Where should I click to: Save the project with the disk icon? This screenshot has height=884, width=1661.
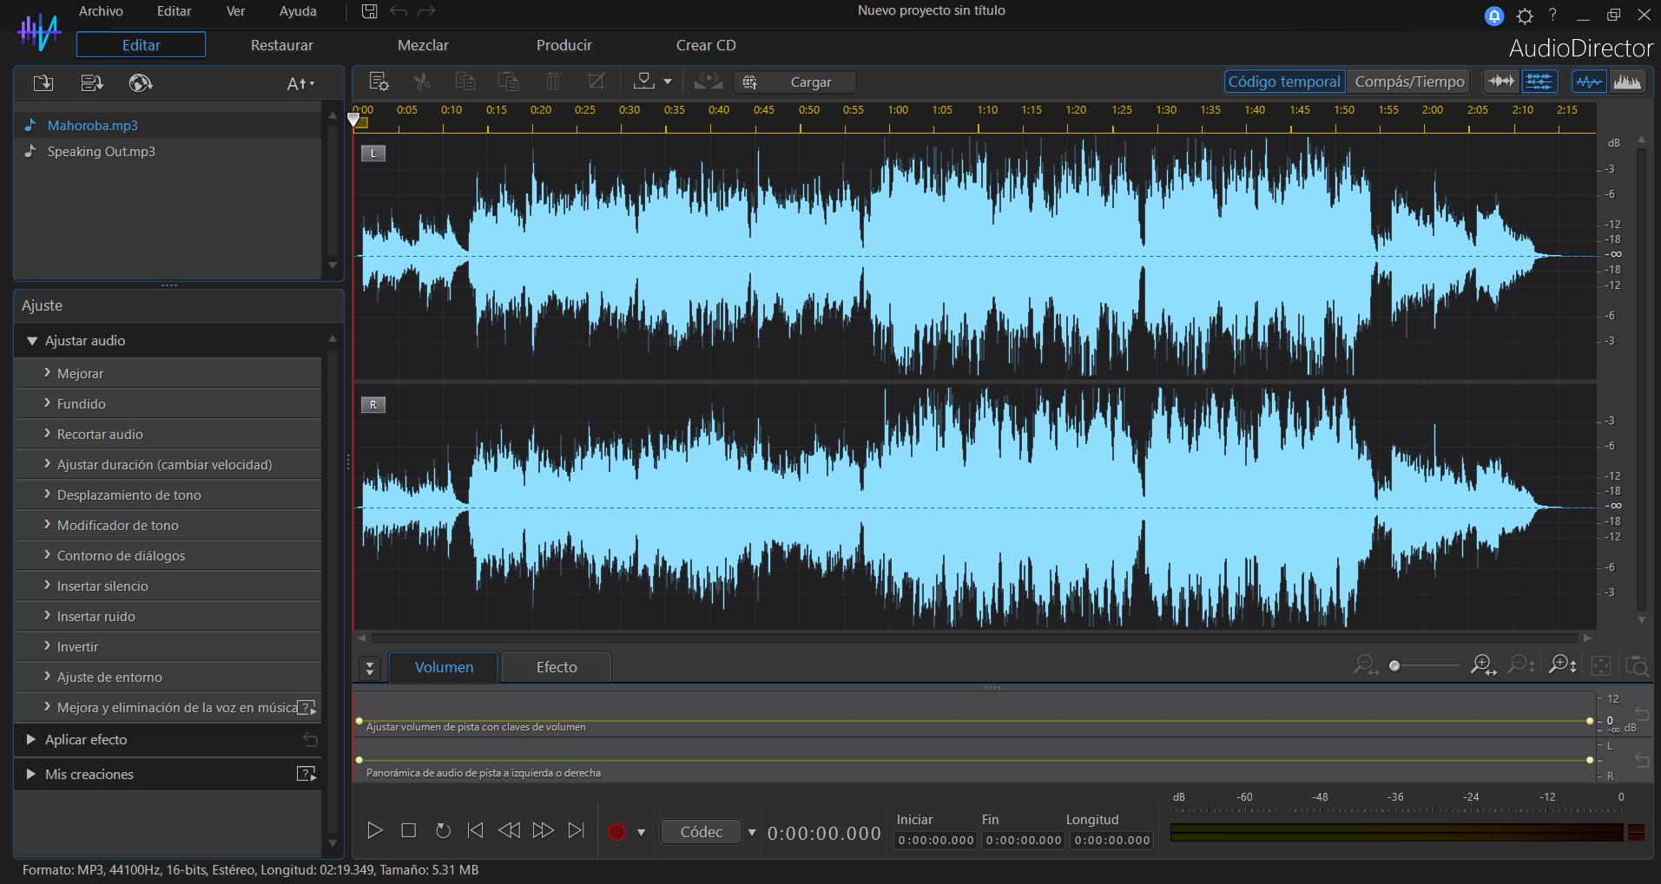coord(369,11)
